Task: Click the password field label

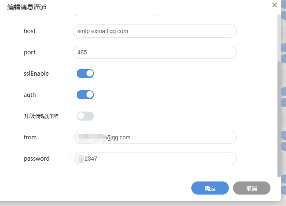Action: (36, 159)
